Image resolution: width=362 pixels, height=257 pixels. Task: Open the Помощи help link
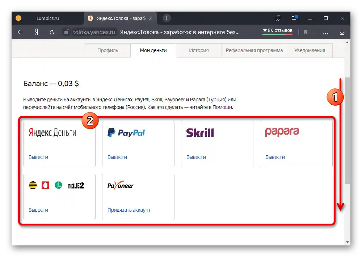pos(222,107)
